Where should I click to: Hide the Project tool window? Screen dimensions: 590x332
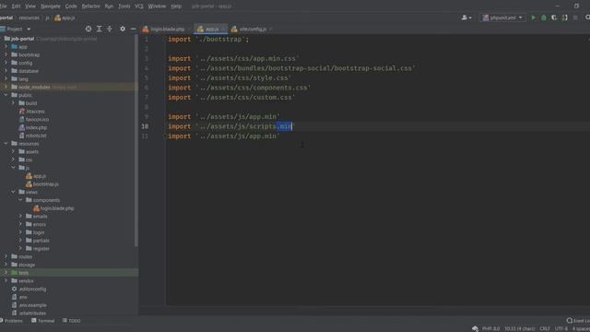click(133, 29)
